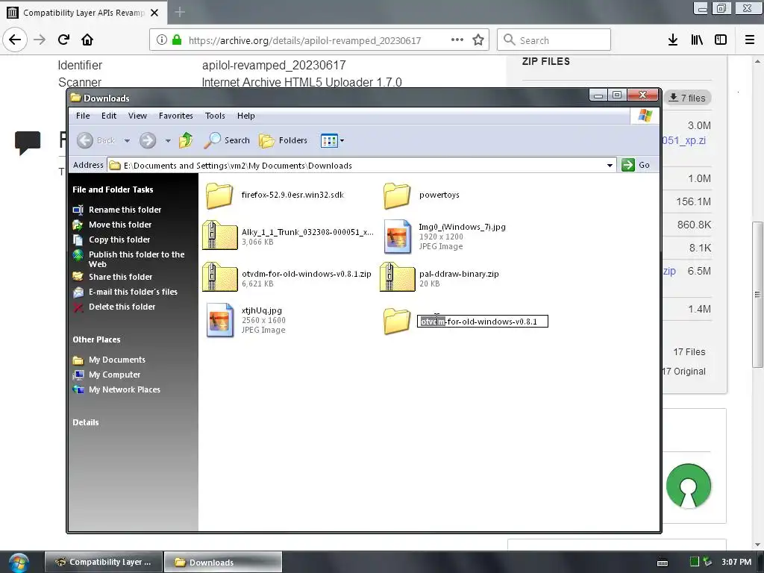Expand the Forward history dropdown arrow
The width and height of the screenshot is (764, 573).
[x=168, y=141]
